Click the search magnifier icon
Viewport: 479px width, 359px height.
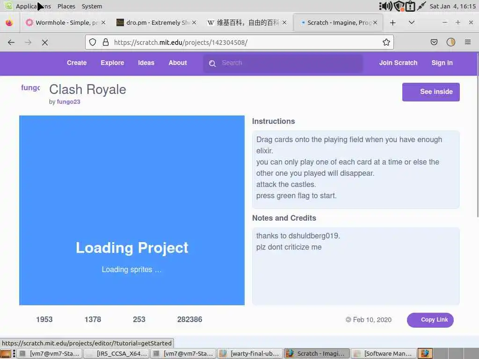[212, 63]
